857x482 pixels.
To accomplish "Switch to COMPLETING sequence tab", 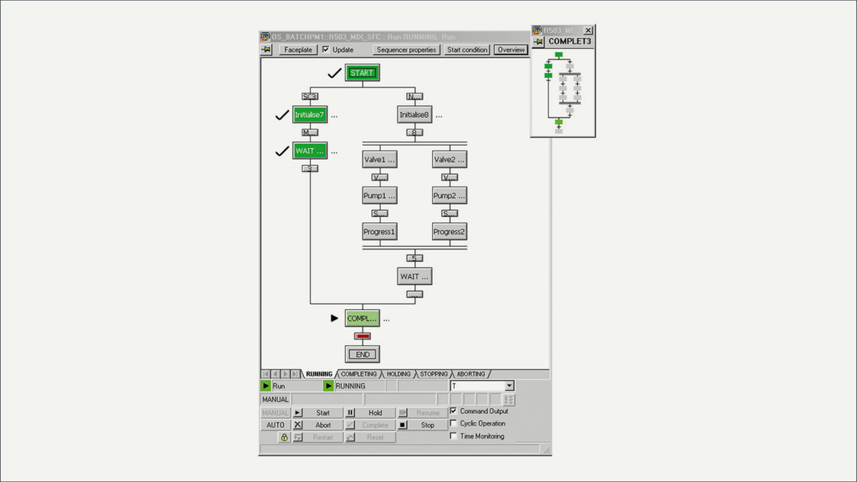I will click(x=359, y=375).
